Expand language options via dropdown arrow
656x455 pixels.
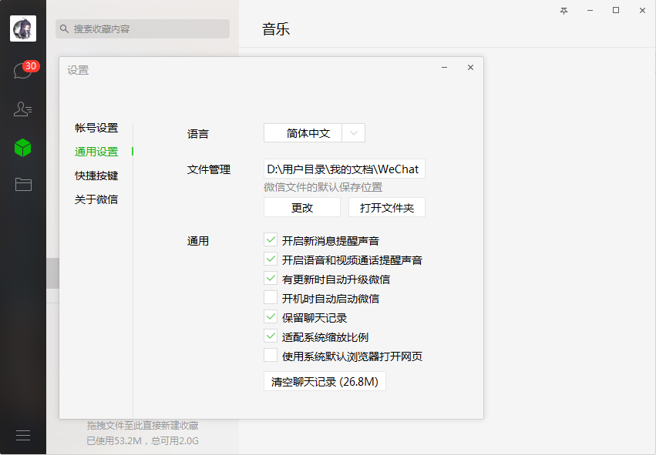point(354,132)
